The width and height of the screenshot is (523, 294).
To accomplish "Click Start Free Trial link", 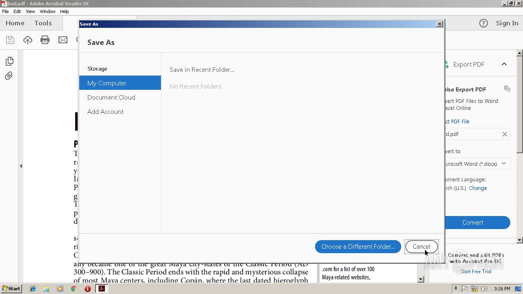I will 476,272.
